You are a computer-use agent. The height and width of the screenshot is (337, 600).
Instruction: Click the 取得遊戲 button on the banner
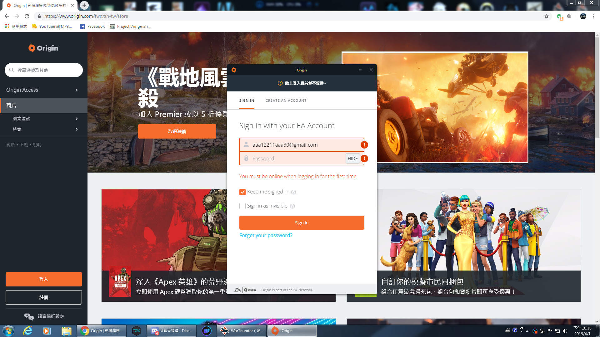(177, 131)
